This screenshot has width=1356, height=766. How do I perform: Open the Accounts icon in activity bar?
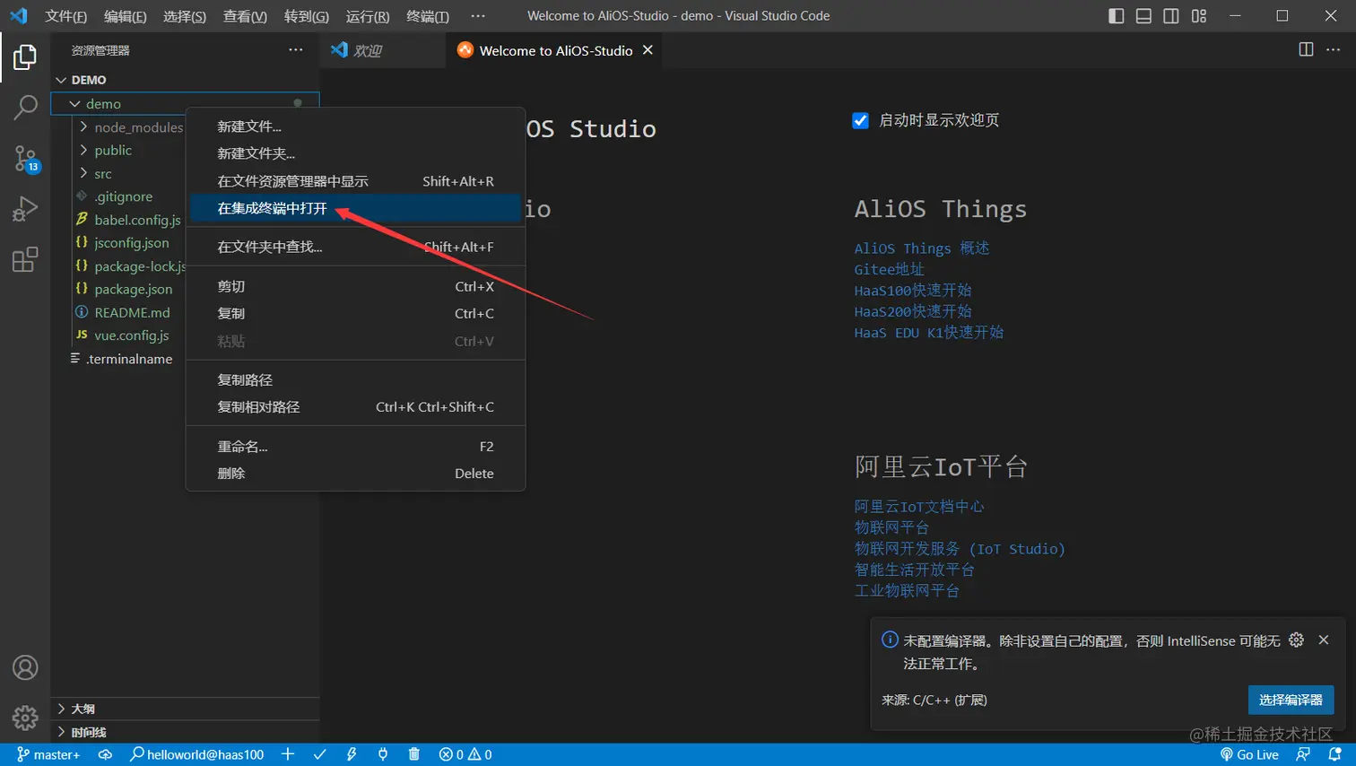point(25,667)
